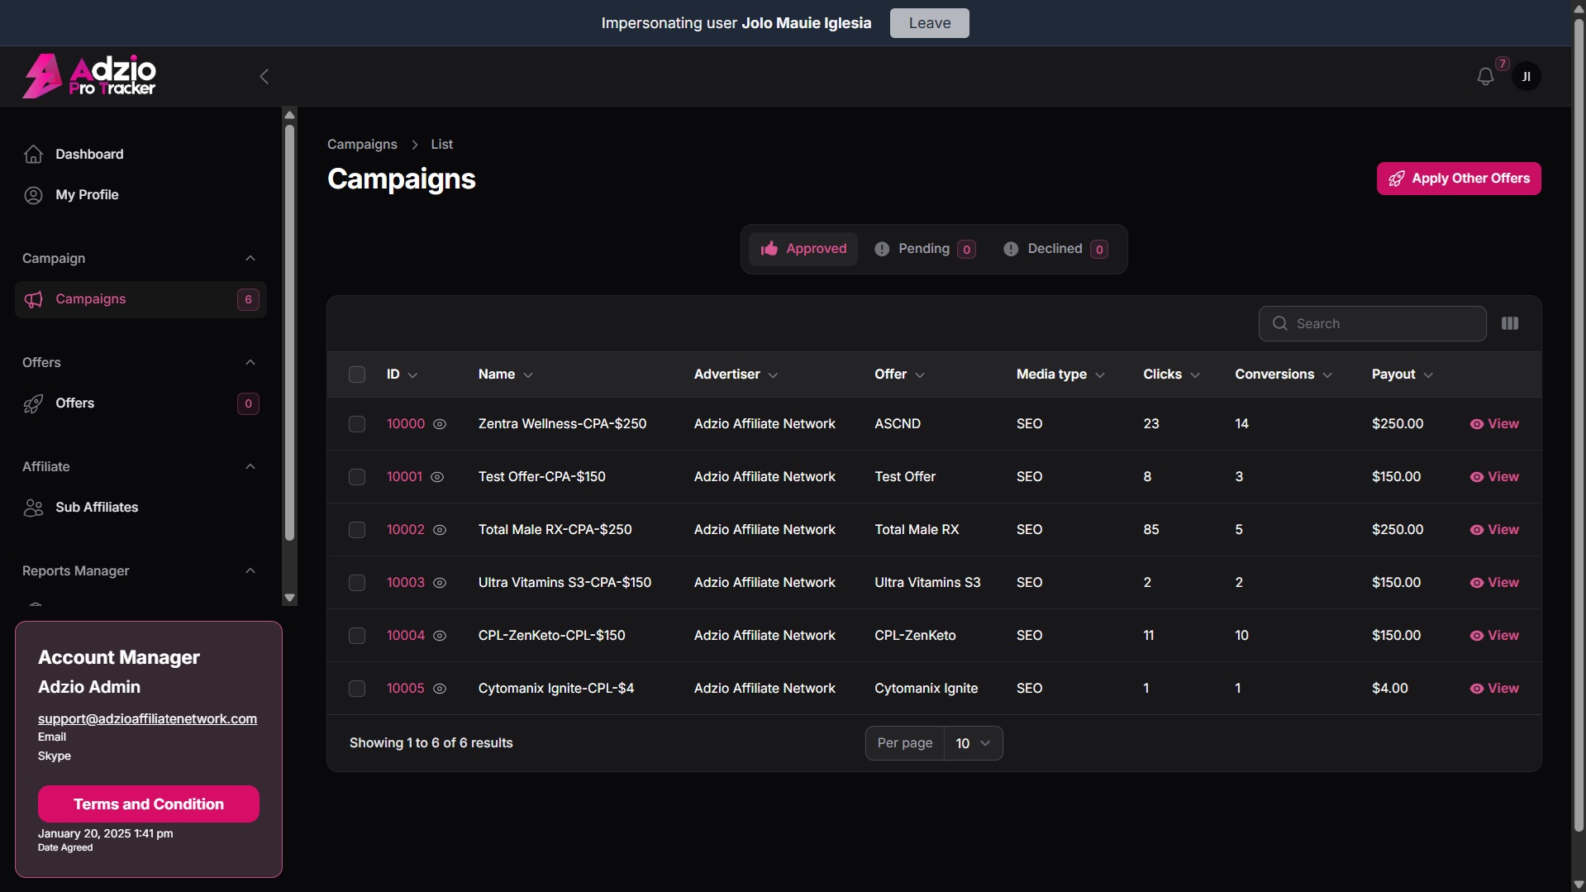Collapse the Affiliate sidebar section

click(x=250, y=467)
